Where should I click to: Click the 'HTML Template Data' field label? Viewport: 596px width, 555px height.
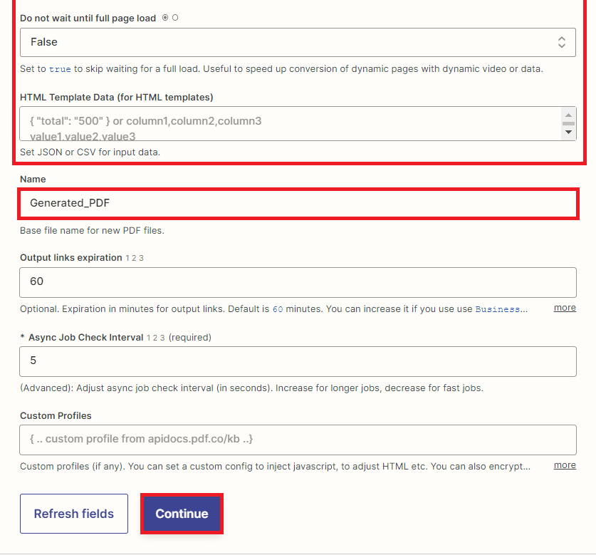[x=116, y=97]
